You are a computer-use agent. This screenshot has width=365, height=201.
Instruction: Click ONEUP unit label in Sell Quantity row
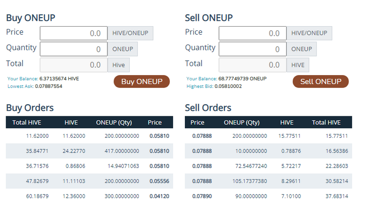(x=302, y=49)
